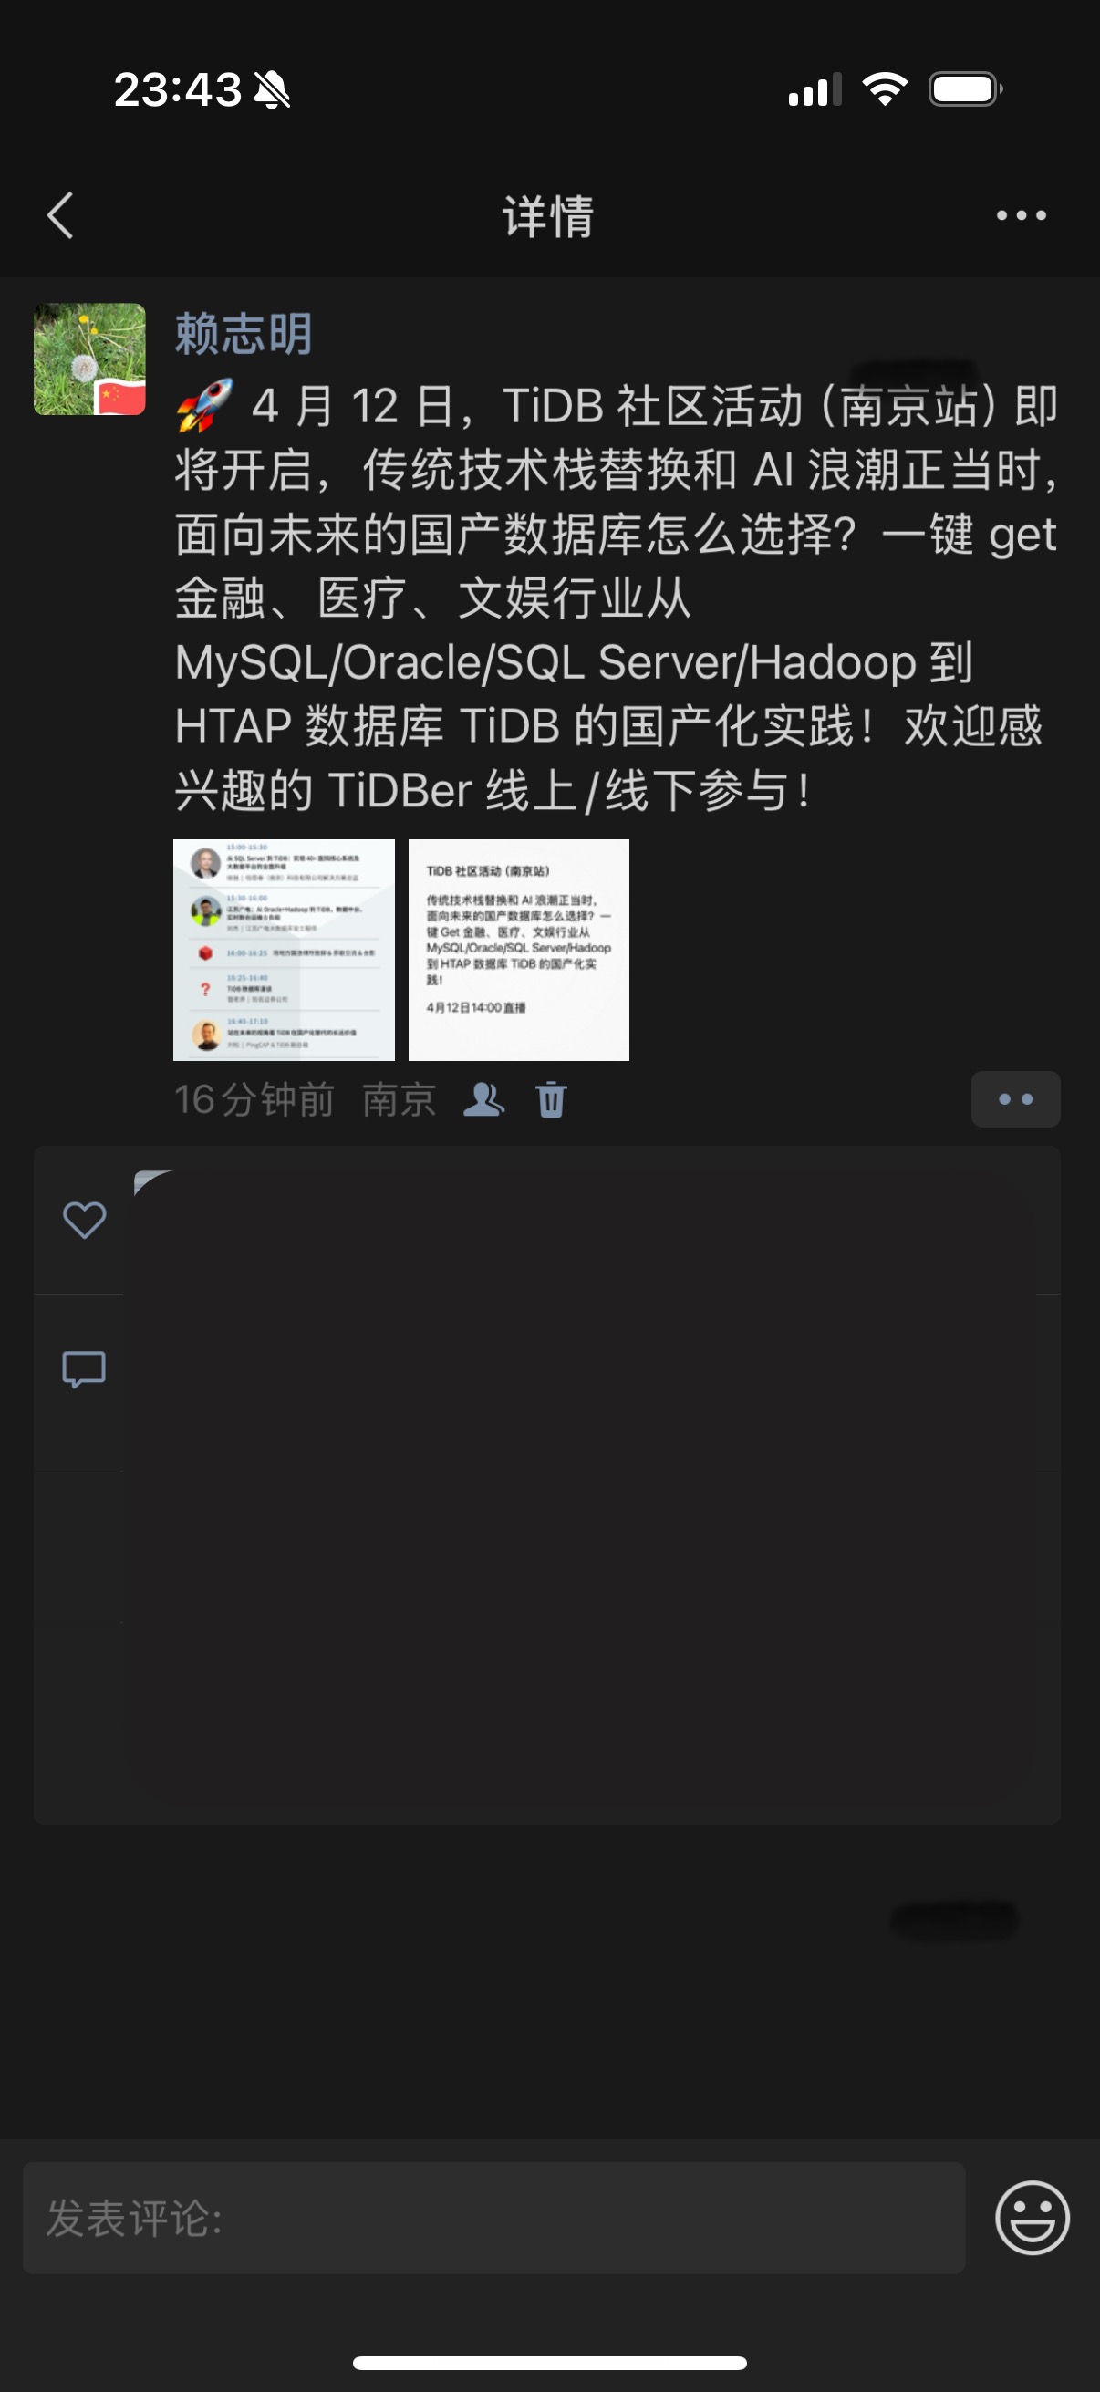Screen dimensions: 1100x2392
Task: Open 赖志明's profile avatar
Action: point(90,359)
